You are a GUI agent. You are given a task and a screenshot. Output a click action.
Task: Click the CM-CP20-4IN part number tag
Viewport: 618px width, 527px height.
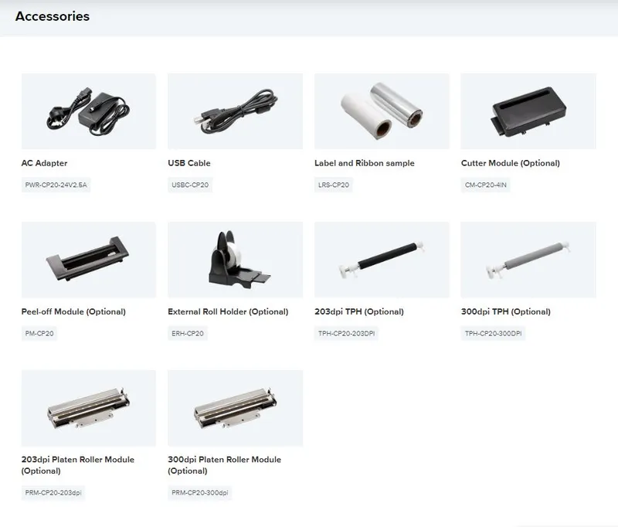coord(486,185)
